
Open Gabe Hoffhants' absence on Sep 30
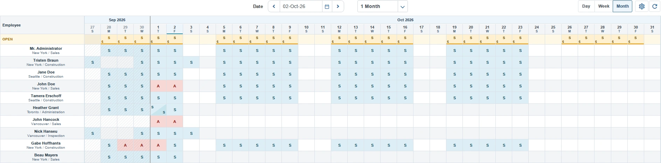(x=142, y=145)
